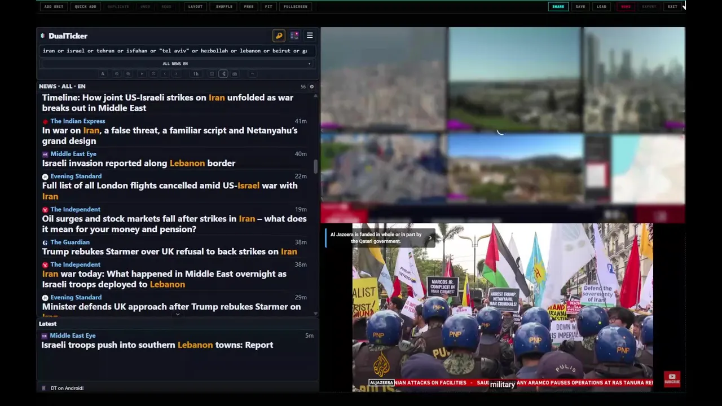
Task: Click the UNDO toolbar button
Action: tap(146, 7)
